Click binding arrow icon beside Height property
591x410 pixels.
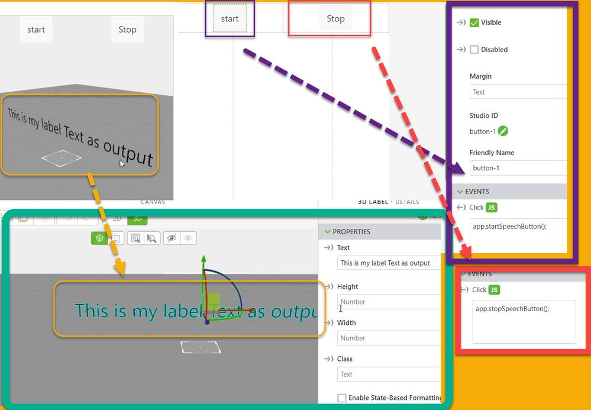(329, 286)
